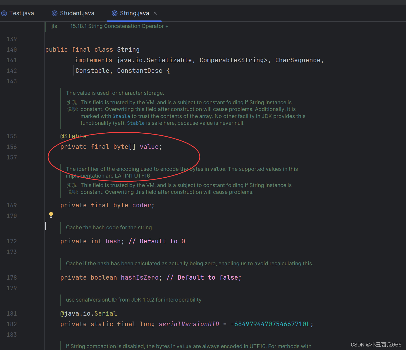Click the 'hash' field name on line 172

113,241
